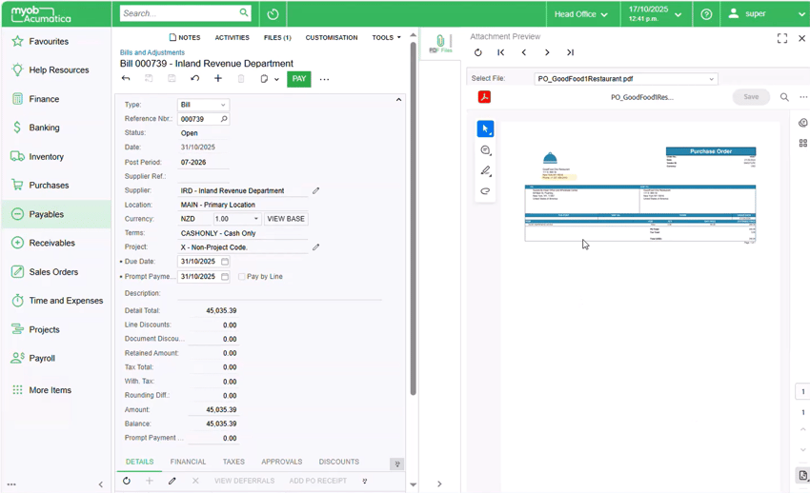Screen dimensions: 810x493
Task: Click the PDF search magnifier icon
Action: coord(784,97)
